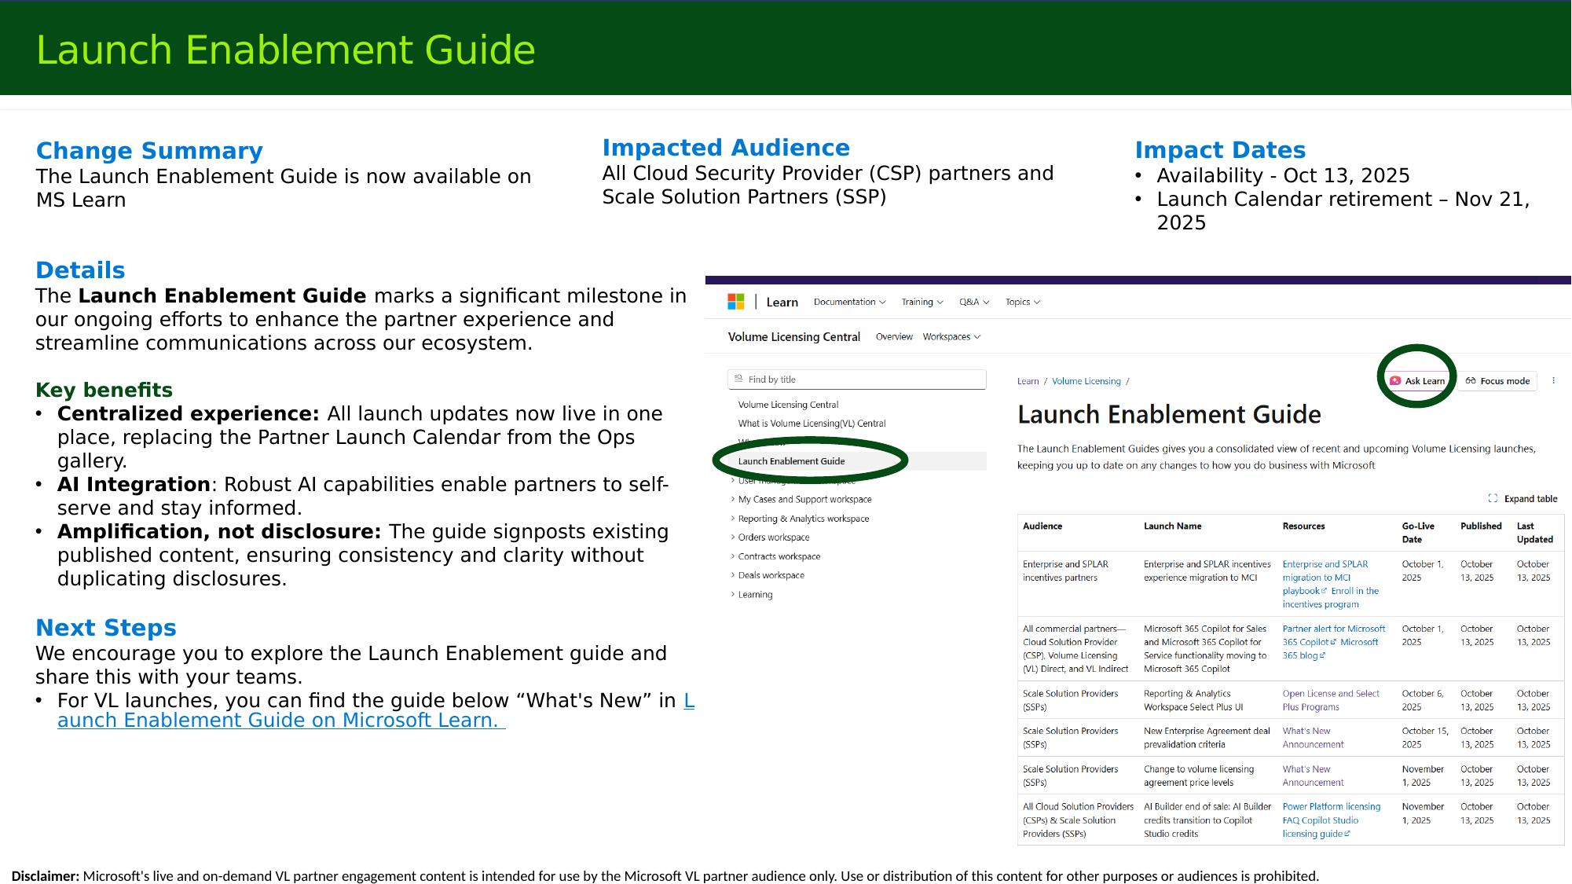Click the Launch Enablement Guide page heading
Viewport: 1572px width, 884px height.
1169,415
